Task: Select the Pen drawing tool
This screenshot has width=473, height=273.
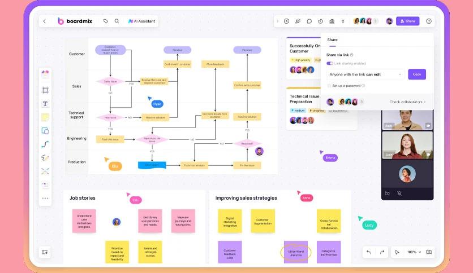Action: [45, 158]
